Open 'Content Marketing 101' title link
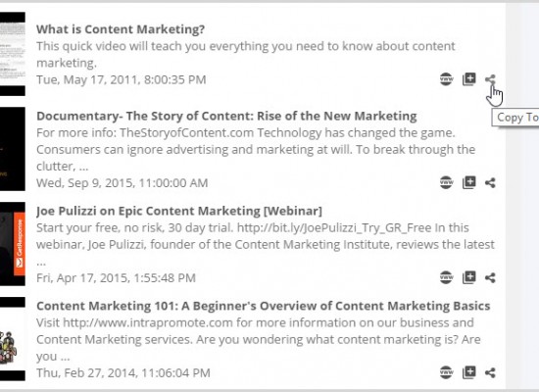 264,306
